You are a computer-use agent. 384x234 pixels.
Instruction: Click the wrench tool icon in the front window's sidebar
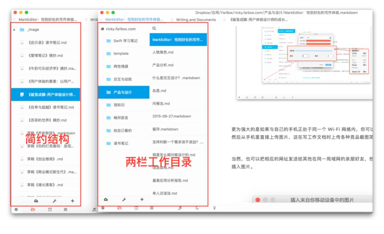pos(124,199)
